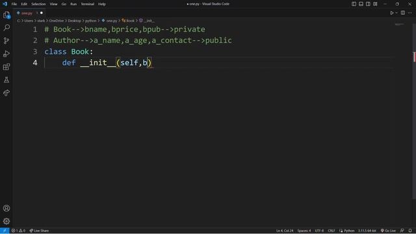Open the Selection menu
Image resolution: width=416 pixels, height=234 pixels.
tap(38, 4)
